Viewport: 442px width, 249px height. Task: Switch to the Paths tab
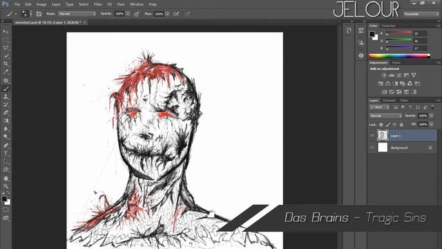[x=404, y=100]
